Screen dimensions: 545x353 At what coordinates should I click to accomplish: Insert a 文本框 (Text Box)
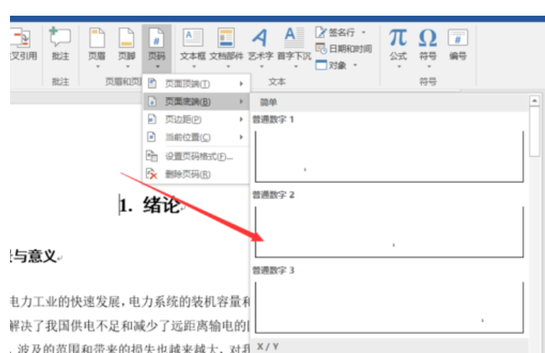pyautogui.click(x=193, y=44)
